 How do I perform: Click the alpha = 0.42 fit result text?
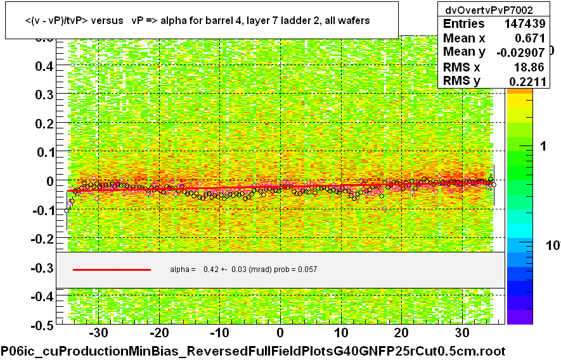point(243,270)
